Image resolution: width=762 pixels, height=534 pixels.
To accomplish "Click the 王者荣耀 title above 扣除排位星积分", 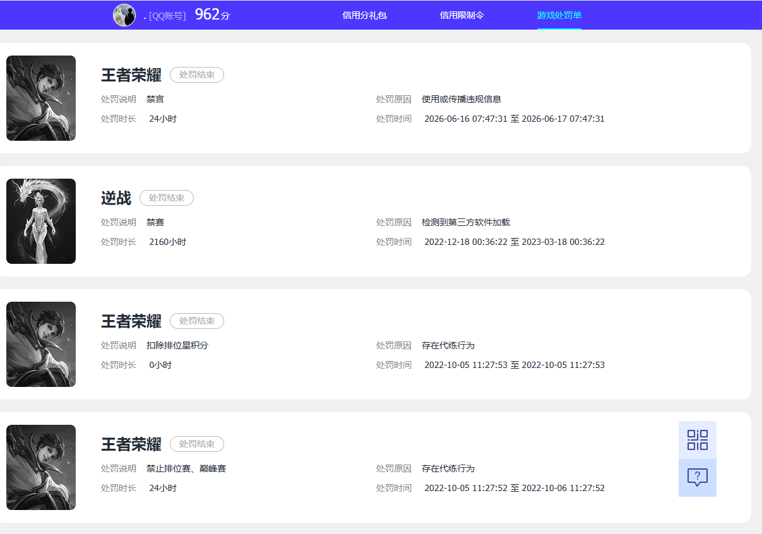I will (131, 321).
